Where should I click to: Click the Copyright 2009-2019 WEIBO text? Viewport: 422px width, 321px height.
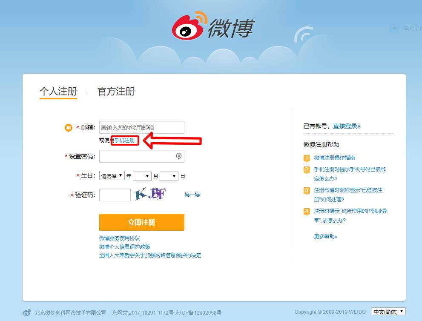pyautogui.click(x=330, y=312)
